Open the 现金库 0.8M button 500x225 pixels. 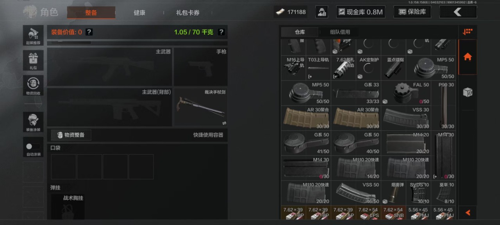click(361, 12)
